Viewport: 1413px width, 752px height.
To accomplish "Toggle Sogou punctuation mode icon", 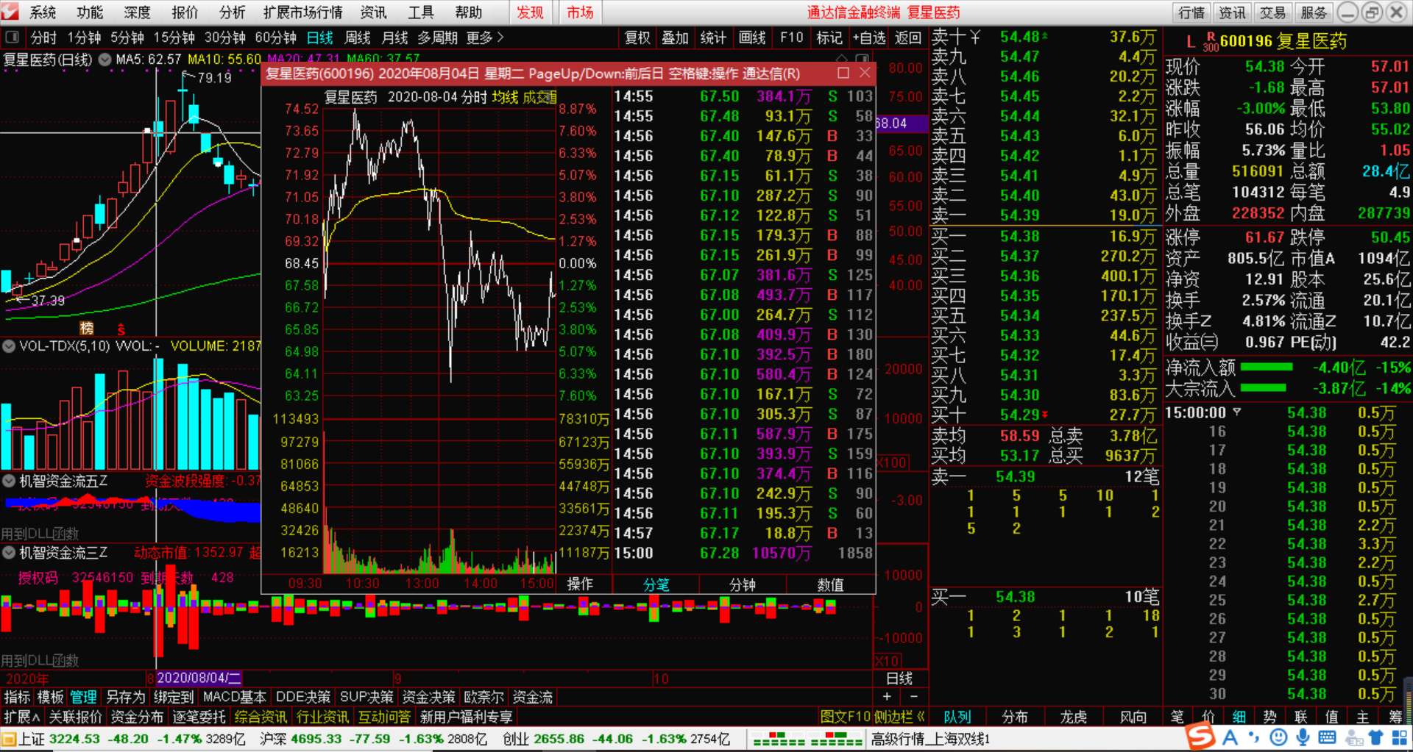I will tap(1253, 737).
